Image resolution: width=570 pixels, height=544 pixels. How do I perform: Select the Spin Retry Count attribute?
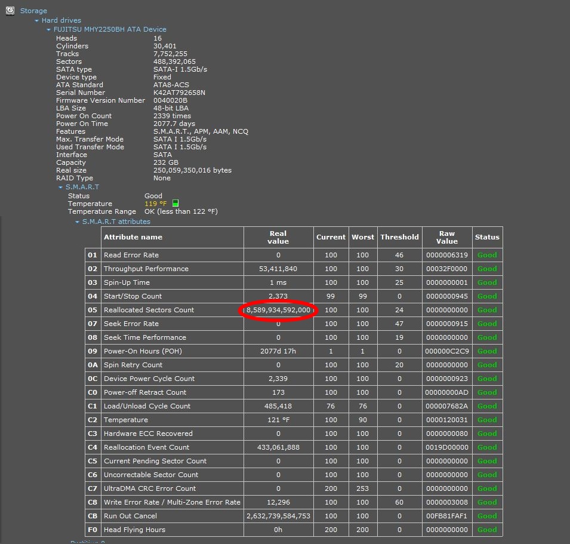(x=133, y=365)
